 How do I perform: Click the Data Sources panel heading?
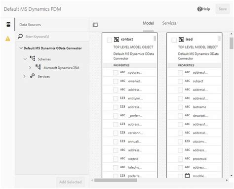30,25
